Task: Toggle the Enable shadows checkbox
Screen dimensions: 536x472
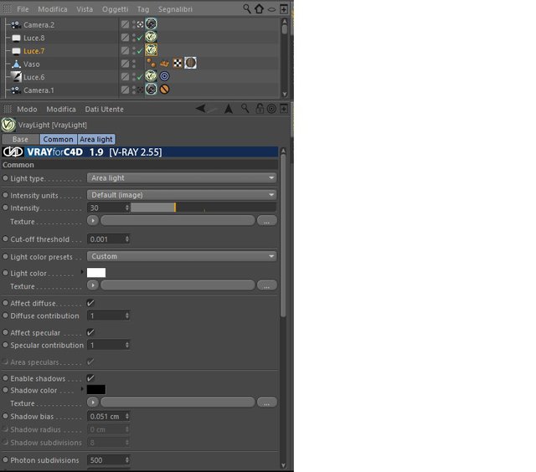Action: click(x=90, y=378)
